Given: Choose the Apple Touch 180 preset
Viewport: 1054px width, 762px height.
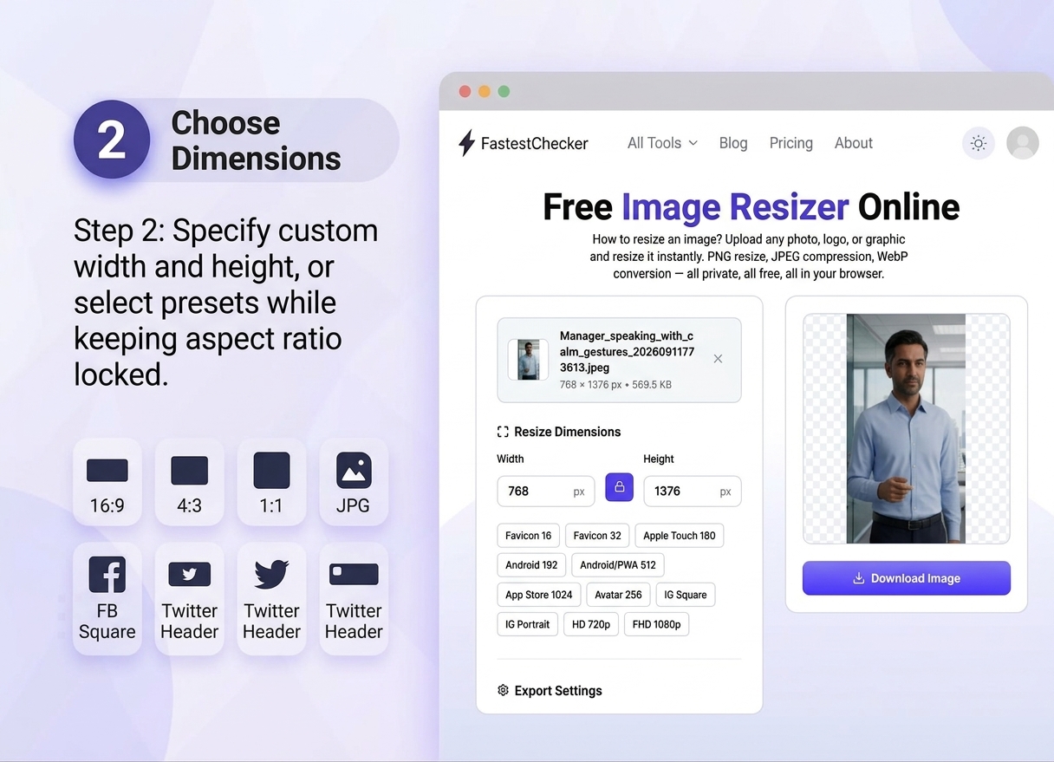Looking at the screenshot, I should pyautogui.click(x=680, y=536).
